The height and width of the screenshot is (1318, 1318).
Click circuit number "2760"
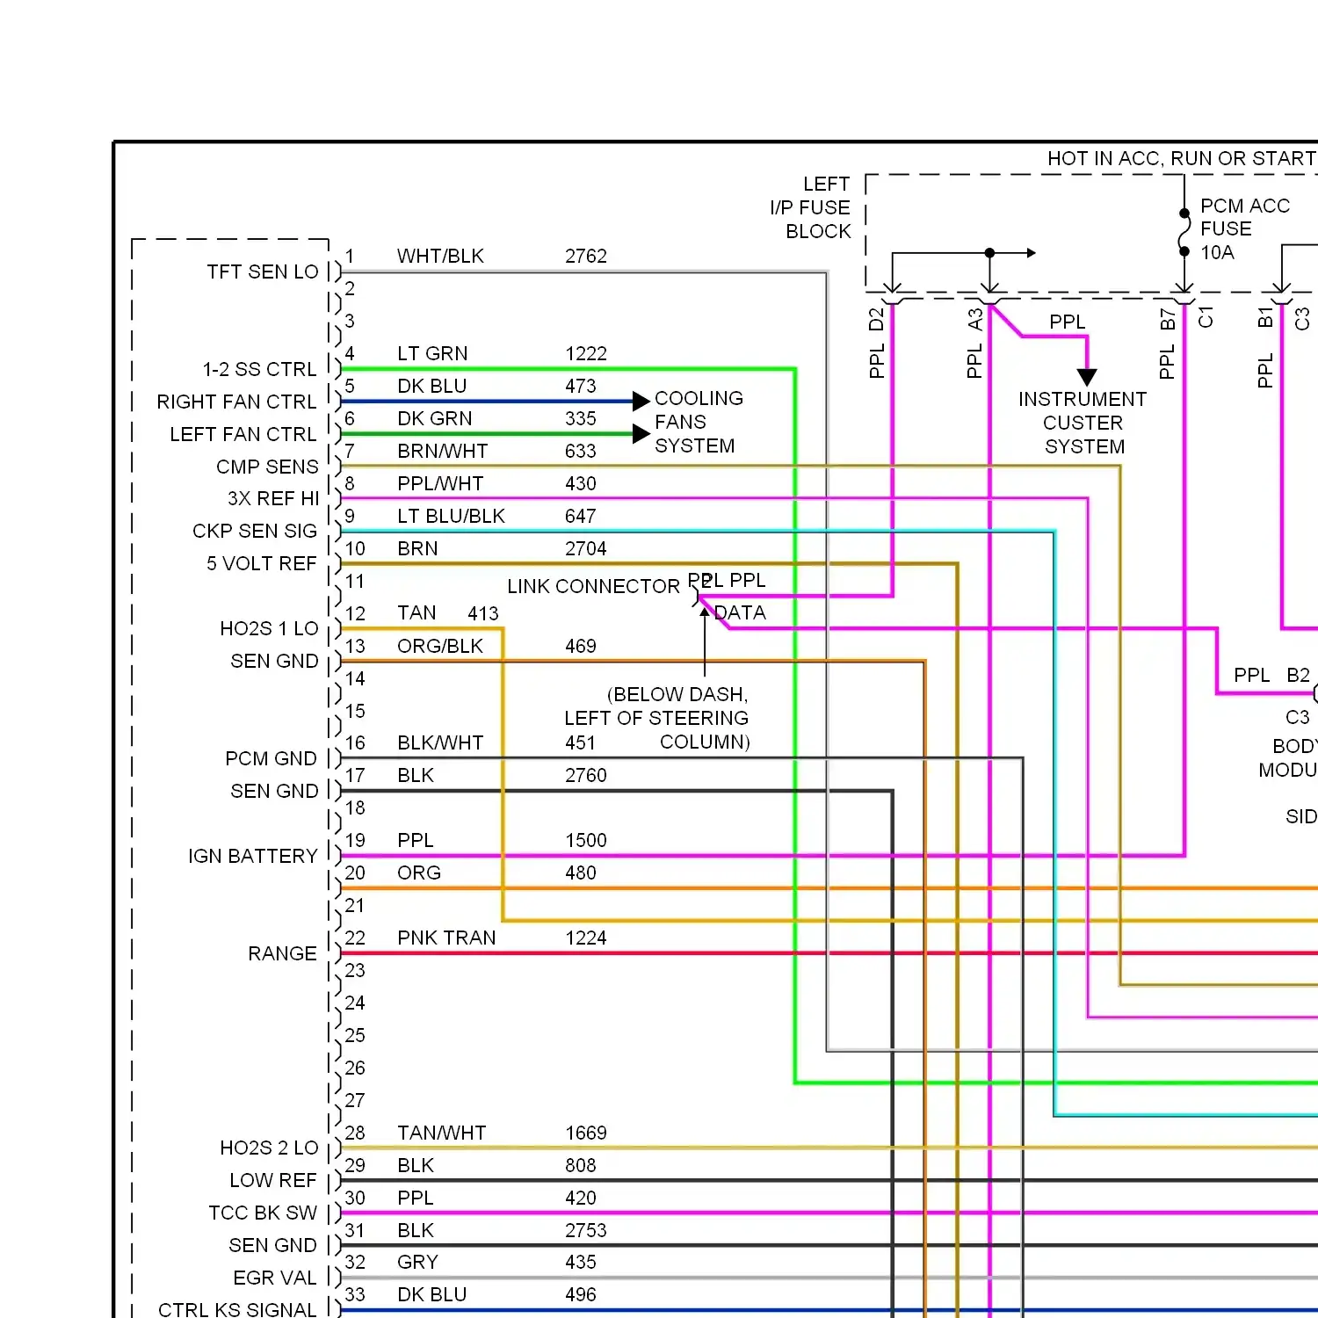[586, 775]
